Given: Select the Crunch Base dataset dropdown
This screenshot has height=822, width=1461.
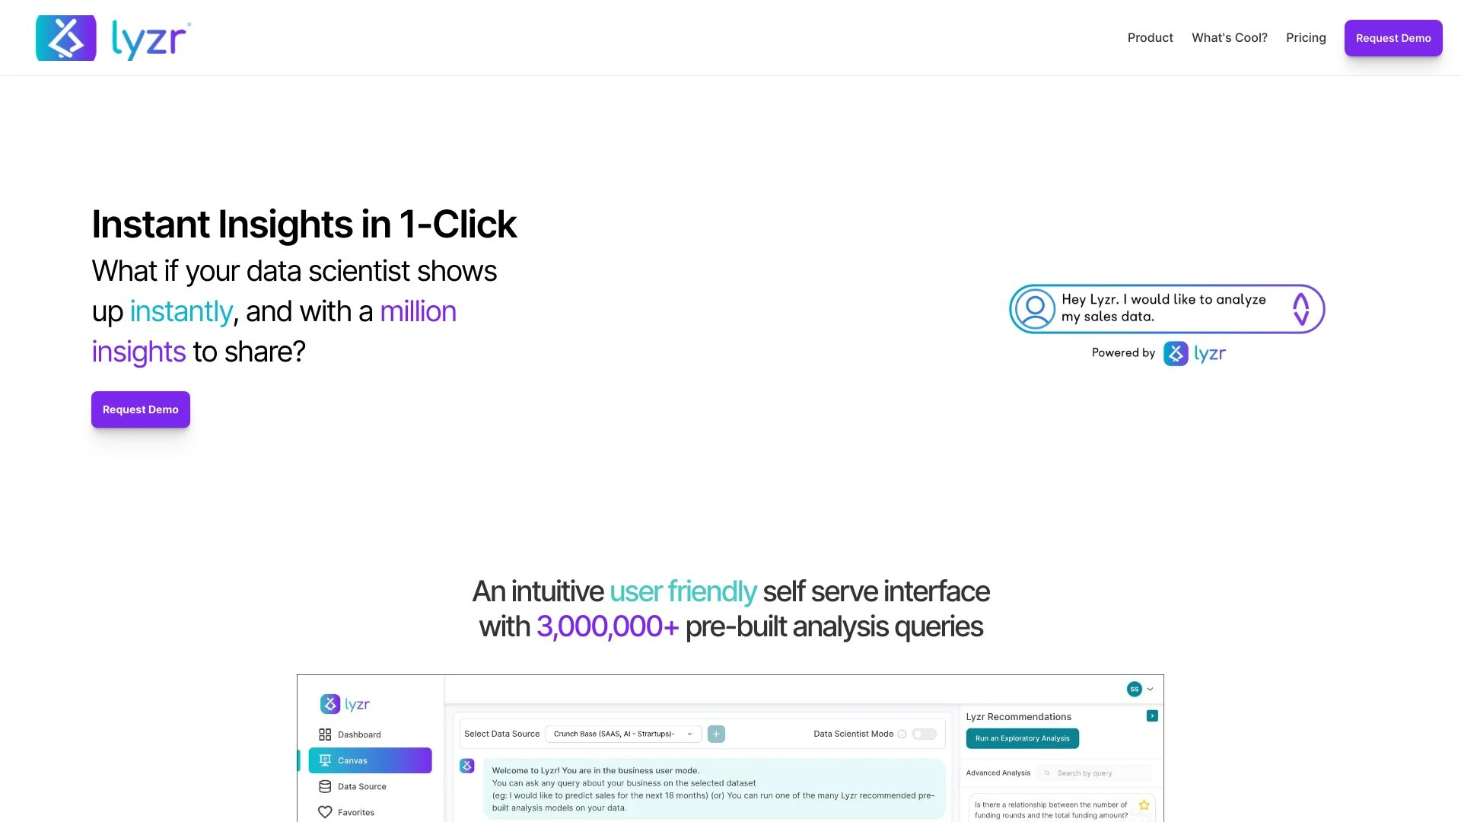Looking at the screenshot, I should [x=621, y=734].
